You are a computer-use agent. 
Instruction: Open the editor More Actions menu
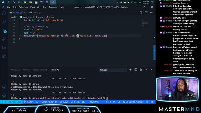coord(151,13)
